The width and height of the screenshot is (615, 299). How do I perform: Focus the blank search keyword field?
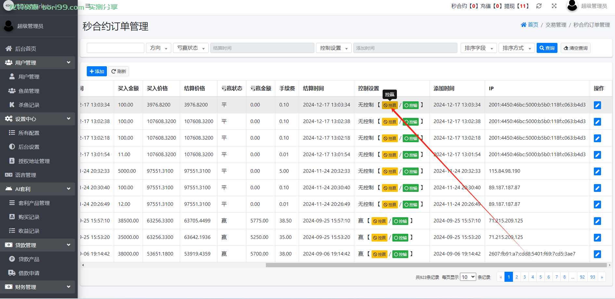pyautogui.click(x=115, y=48)
